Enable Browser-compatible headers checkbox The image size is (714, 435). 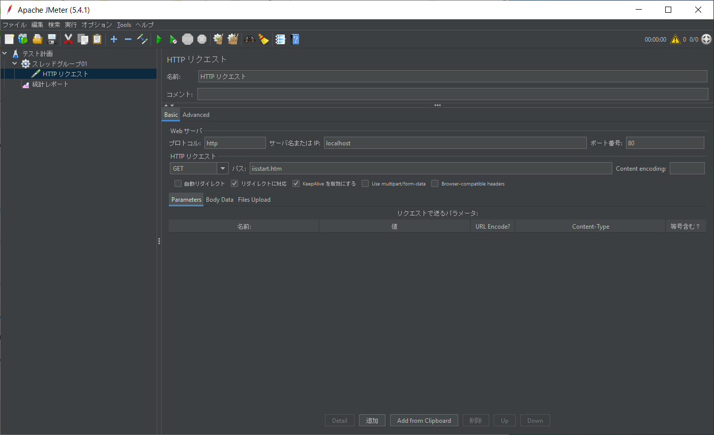[x=435, y=183]
